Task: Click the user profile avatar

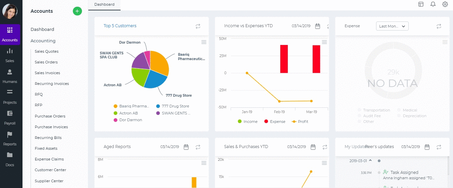Action: (10, 11)
